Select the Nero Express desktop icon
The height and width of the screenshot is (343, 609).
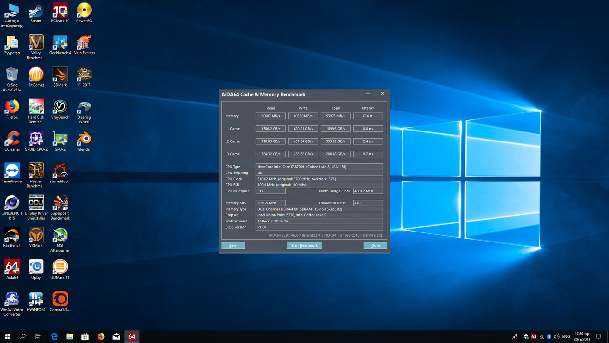(x=84, y=45)
